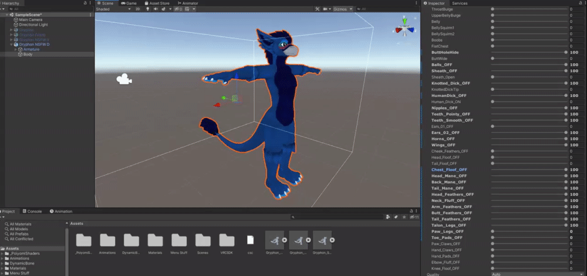The image size is (587, 276).
Task: Switch to the Game tab
Action: click(129, 3)
